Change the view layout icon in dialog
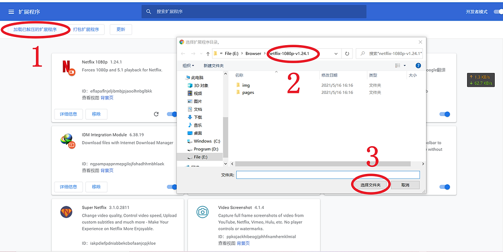Image resolution: width=503 pixels, height=252 pixels. pyautogui.click(x=398, y=65)
